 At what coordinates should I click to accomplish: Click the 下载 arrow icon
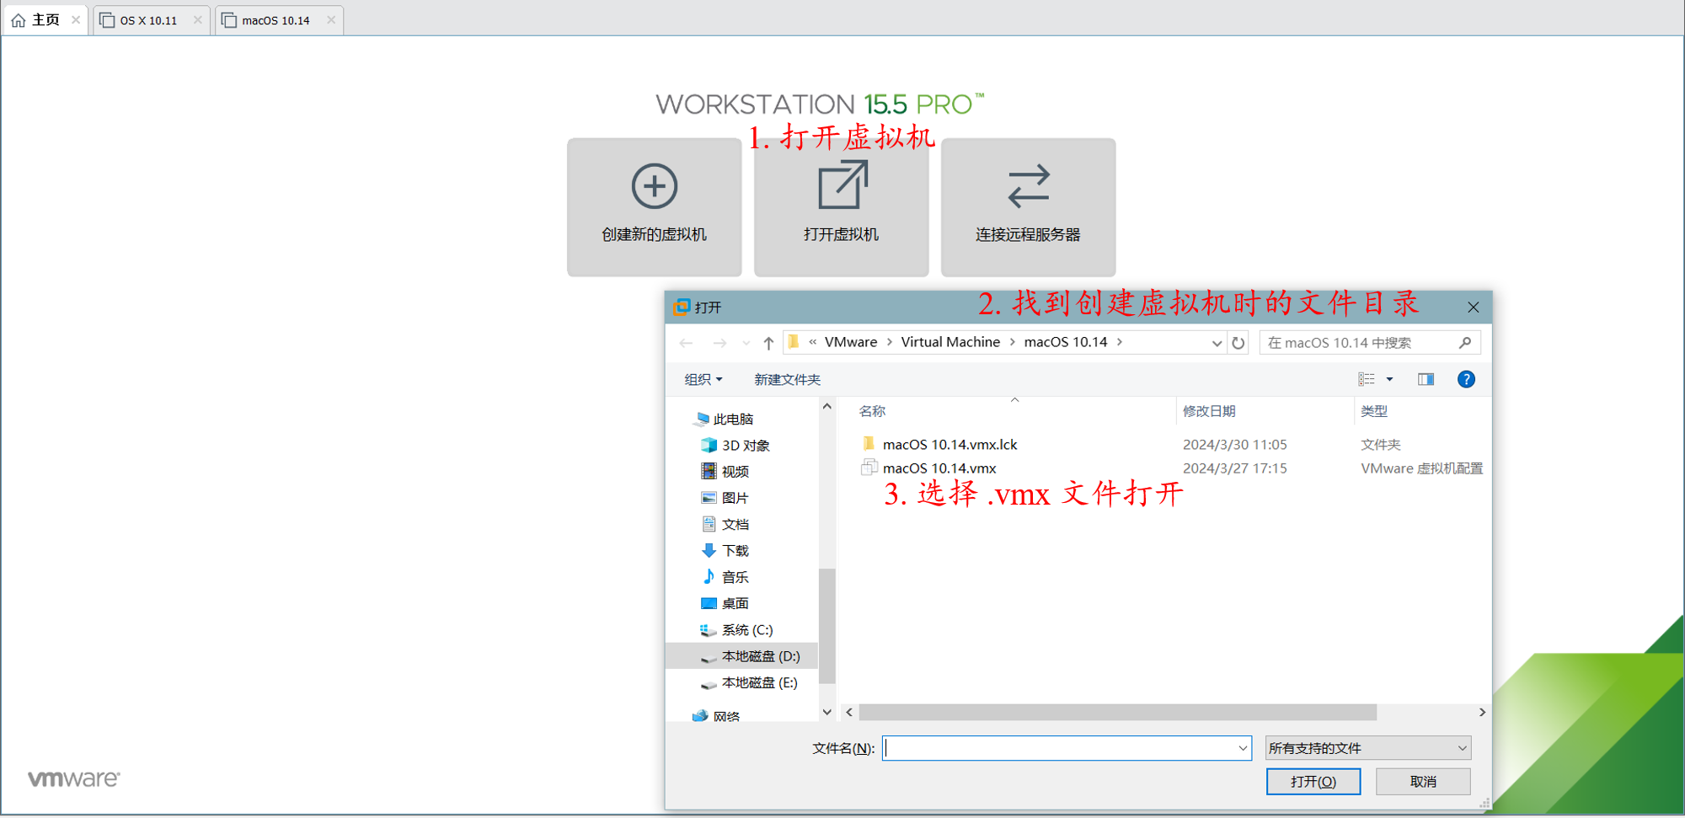(x=709, y=550)
